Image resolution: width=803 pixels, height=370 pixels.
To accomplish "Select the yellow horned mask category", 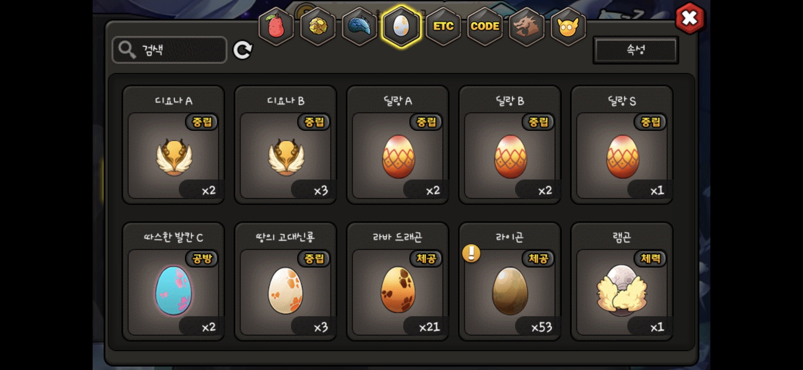I will click(x=568, y=26).
